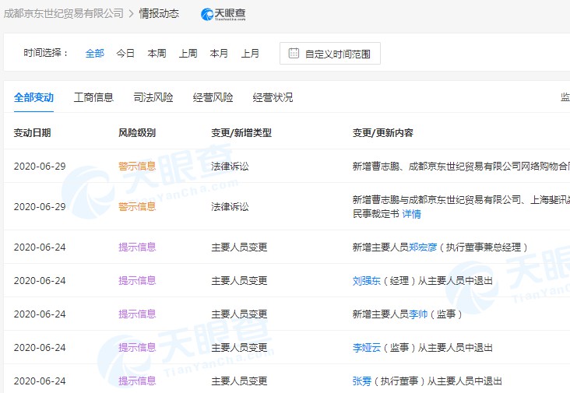Click 提示信息 in the 郑宏彦 row

[x=137, y=247]
